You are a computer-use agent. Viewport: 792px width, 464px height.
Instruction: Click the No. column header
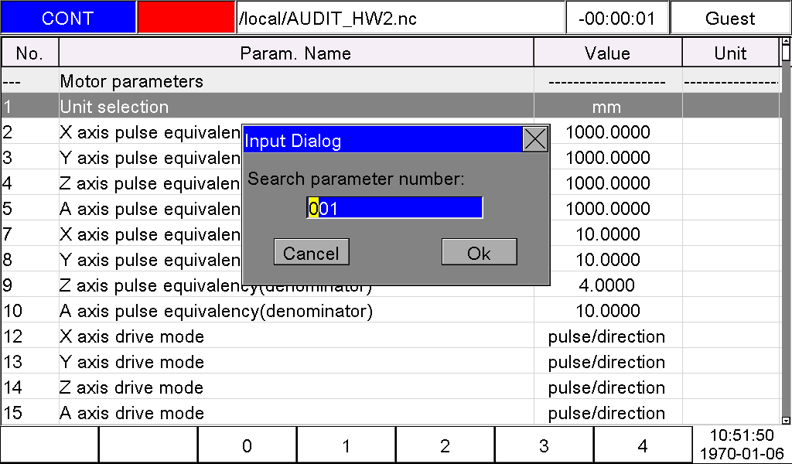click(x=30, y=53)
